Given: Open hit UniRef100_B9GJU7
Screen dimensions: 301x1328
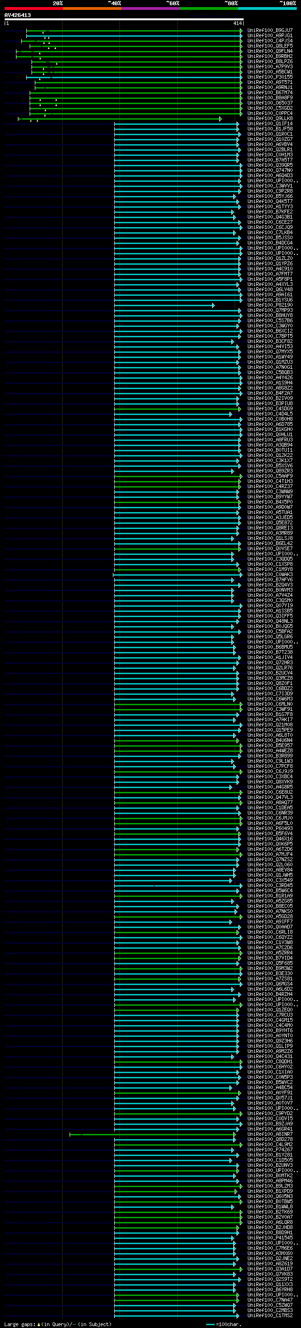Looking at the screenshot, I should pos(270,31).
